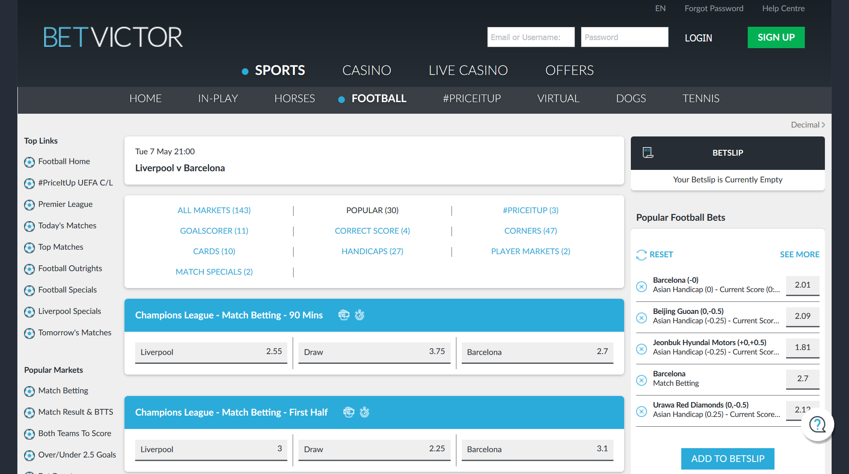The image size is (849, 474).
Task: Show Correct Score (4) markets
Action: tap(373, 231)
